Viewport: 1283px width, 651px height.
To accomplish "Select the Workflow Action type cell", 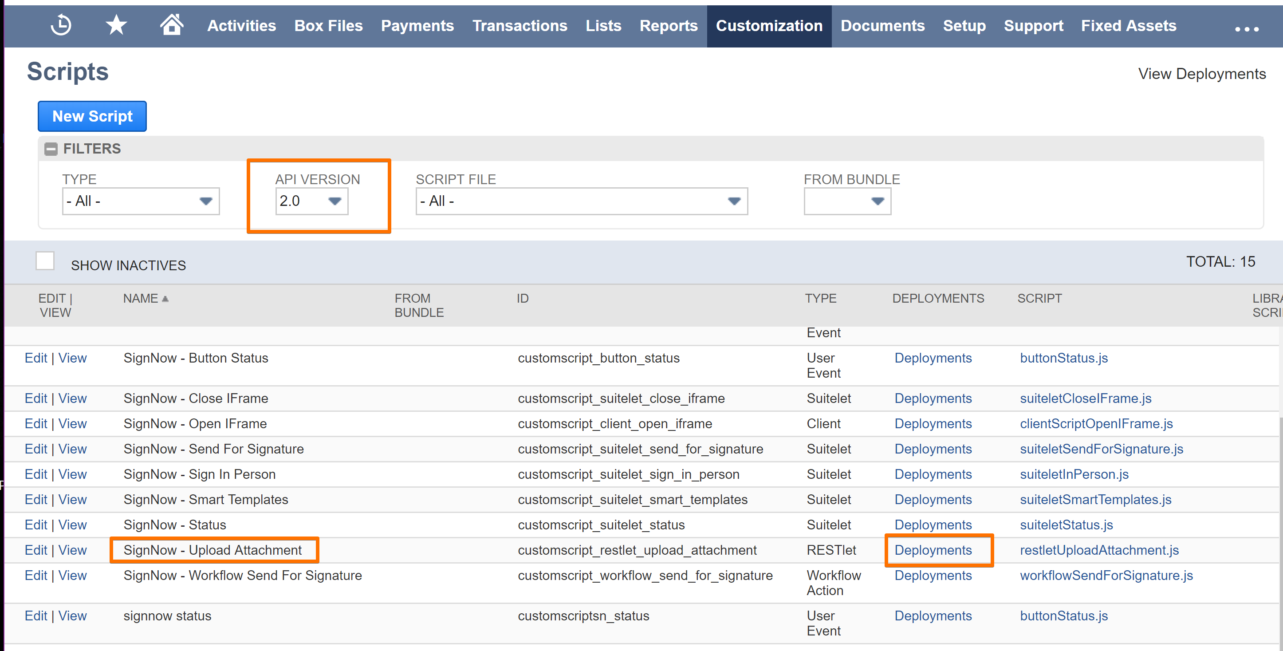I will [x=834, y=583].
